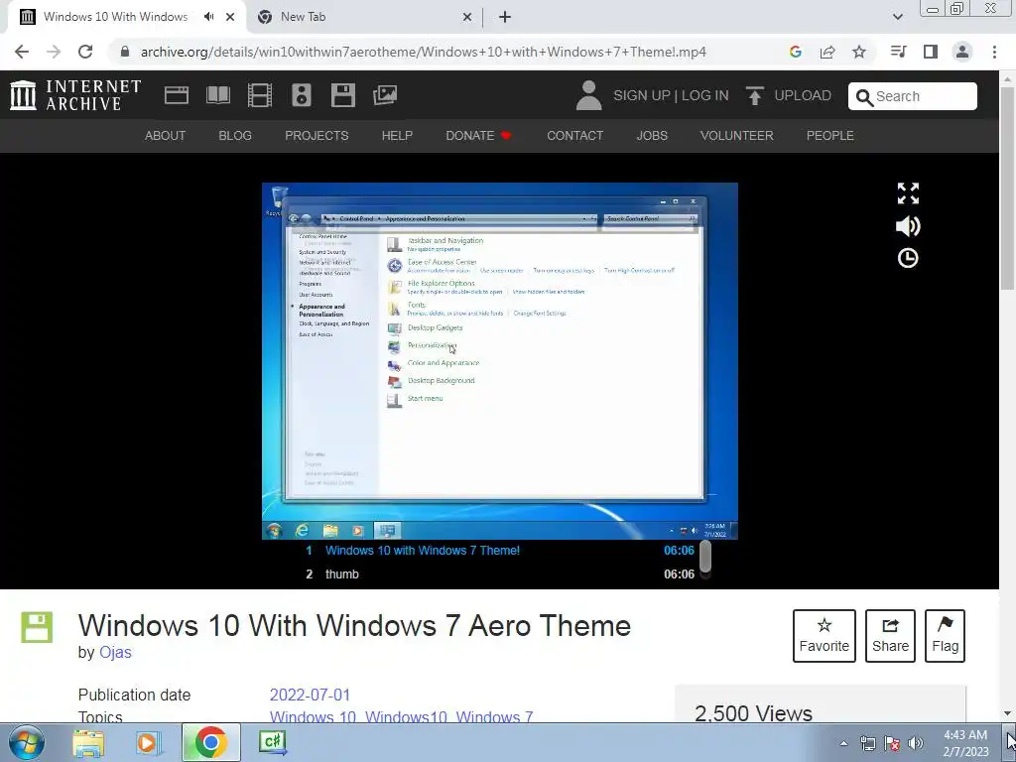
Task: Open Chrome three-dot menu
Action: pos(994,52)
